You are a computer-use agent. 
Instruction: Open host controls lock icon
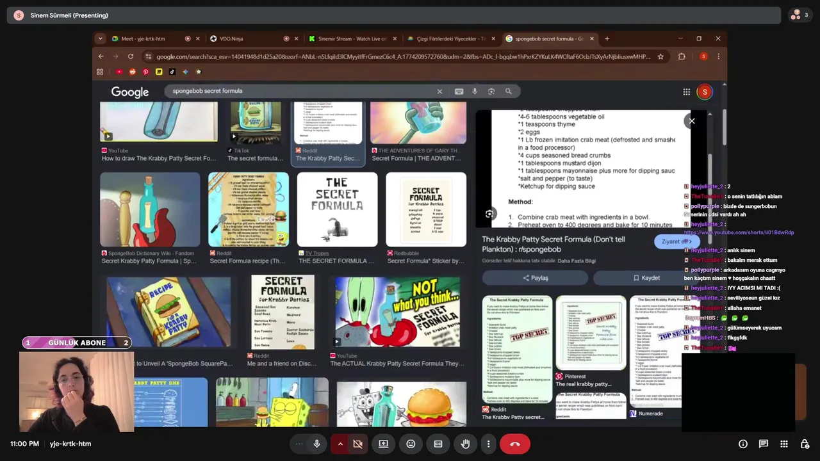click(x=805, y=444)
